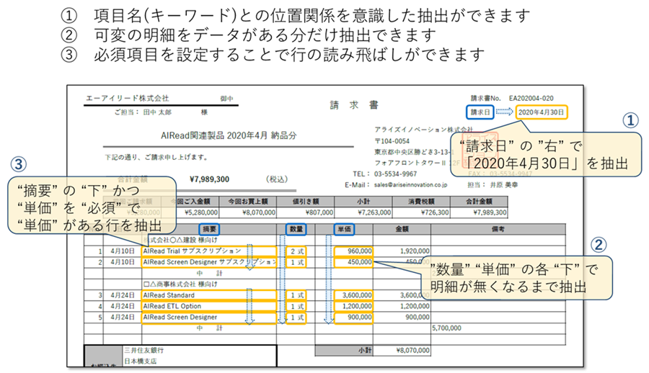Select postal code 〒104-0054
Viewport: 649px width, 373px height.
pyautogui.click(x=392, y=141)
